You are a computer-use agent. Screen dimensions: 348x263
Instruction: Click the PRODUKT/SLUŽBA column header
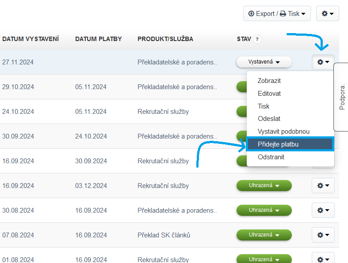(x=165, y=39)
